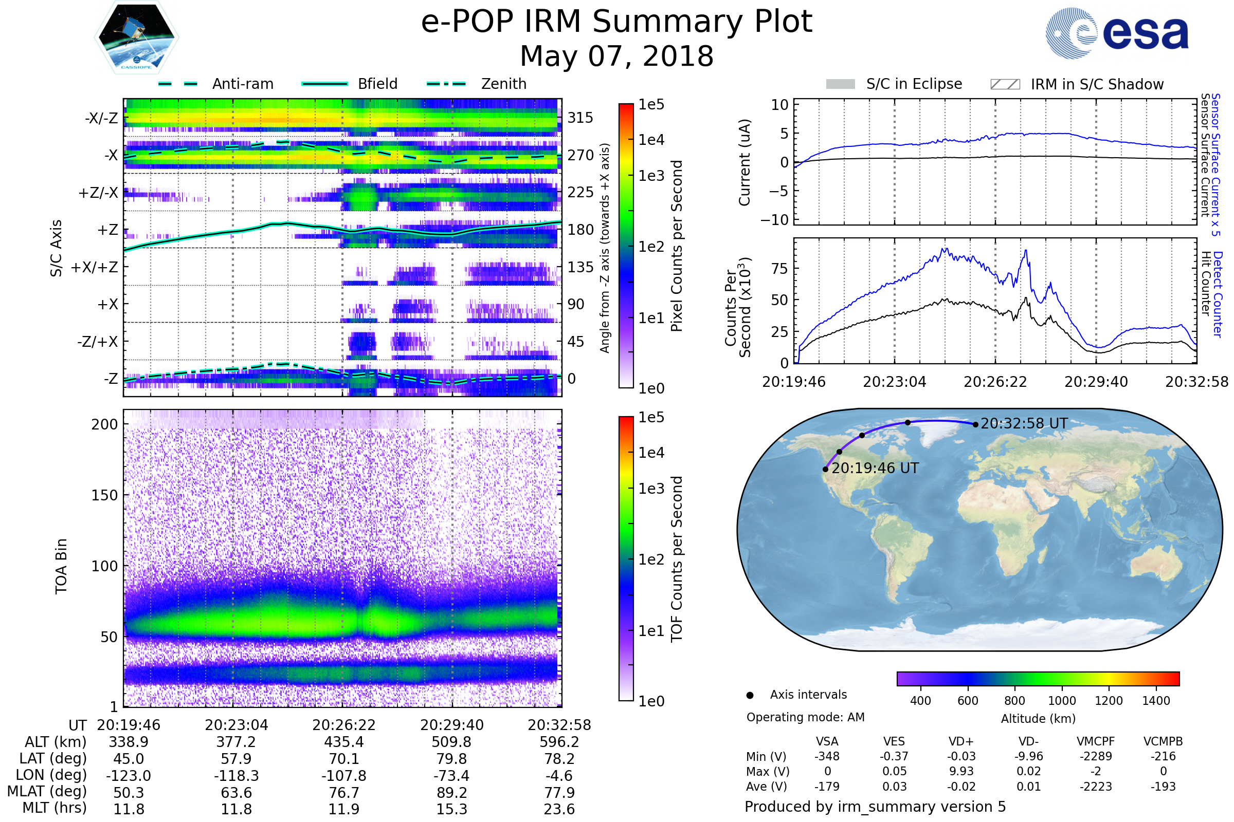Click the Detect Counter blue axis label

[x=1218, y=294]
